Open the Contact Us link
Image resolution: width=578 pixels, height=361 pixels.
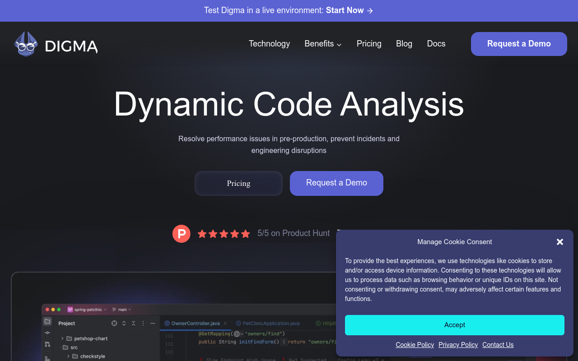[498, 345]
